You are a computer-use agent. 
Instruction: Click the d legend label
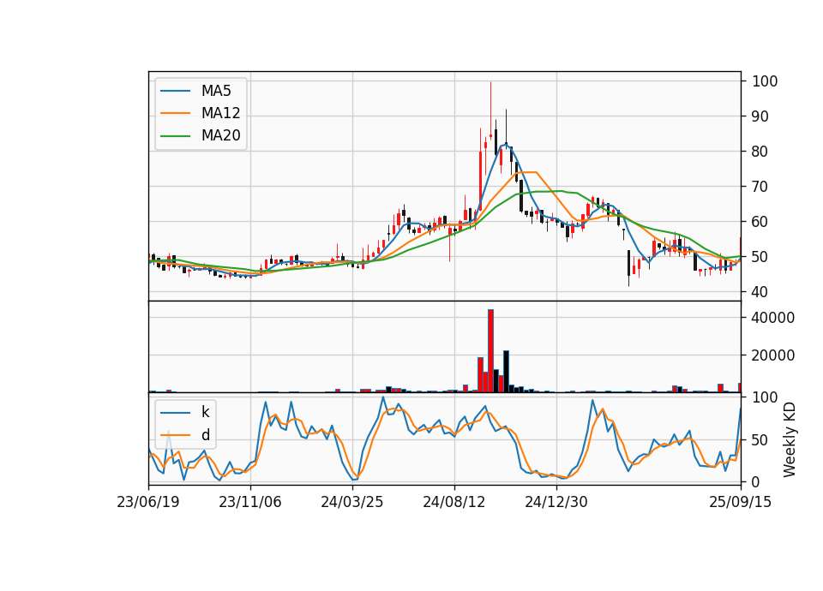(205, 435)
